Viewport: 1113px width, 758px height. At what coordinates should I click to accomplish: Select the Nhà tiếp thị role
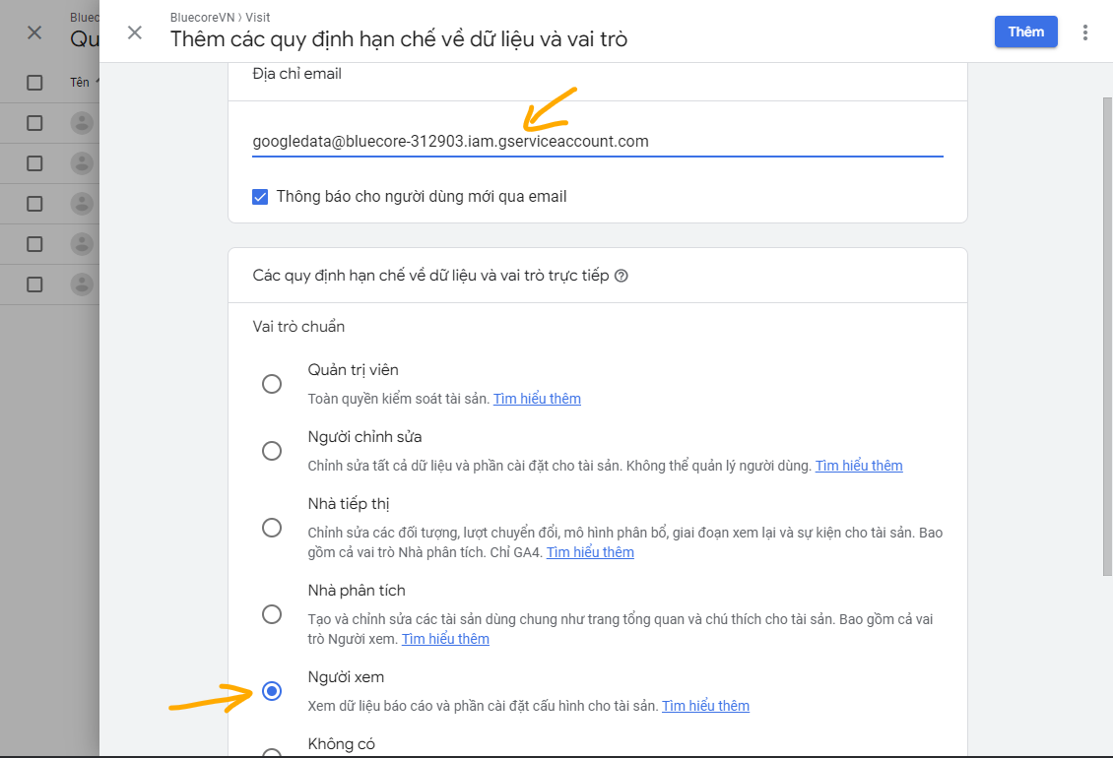tap(272, 528)
